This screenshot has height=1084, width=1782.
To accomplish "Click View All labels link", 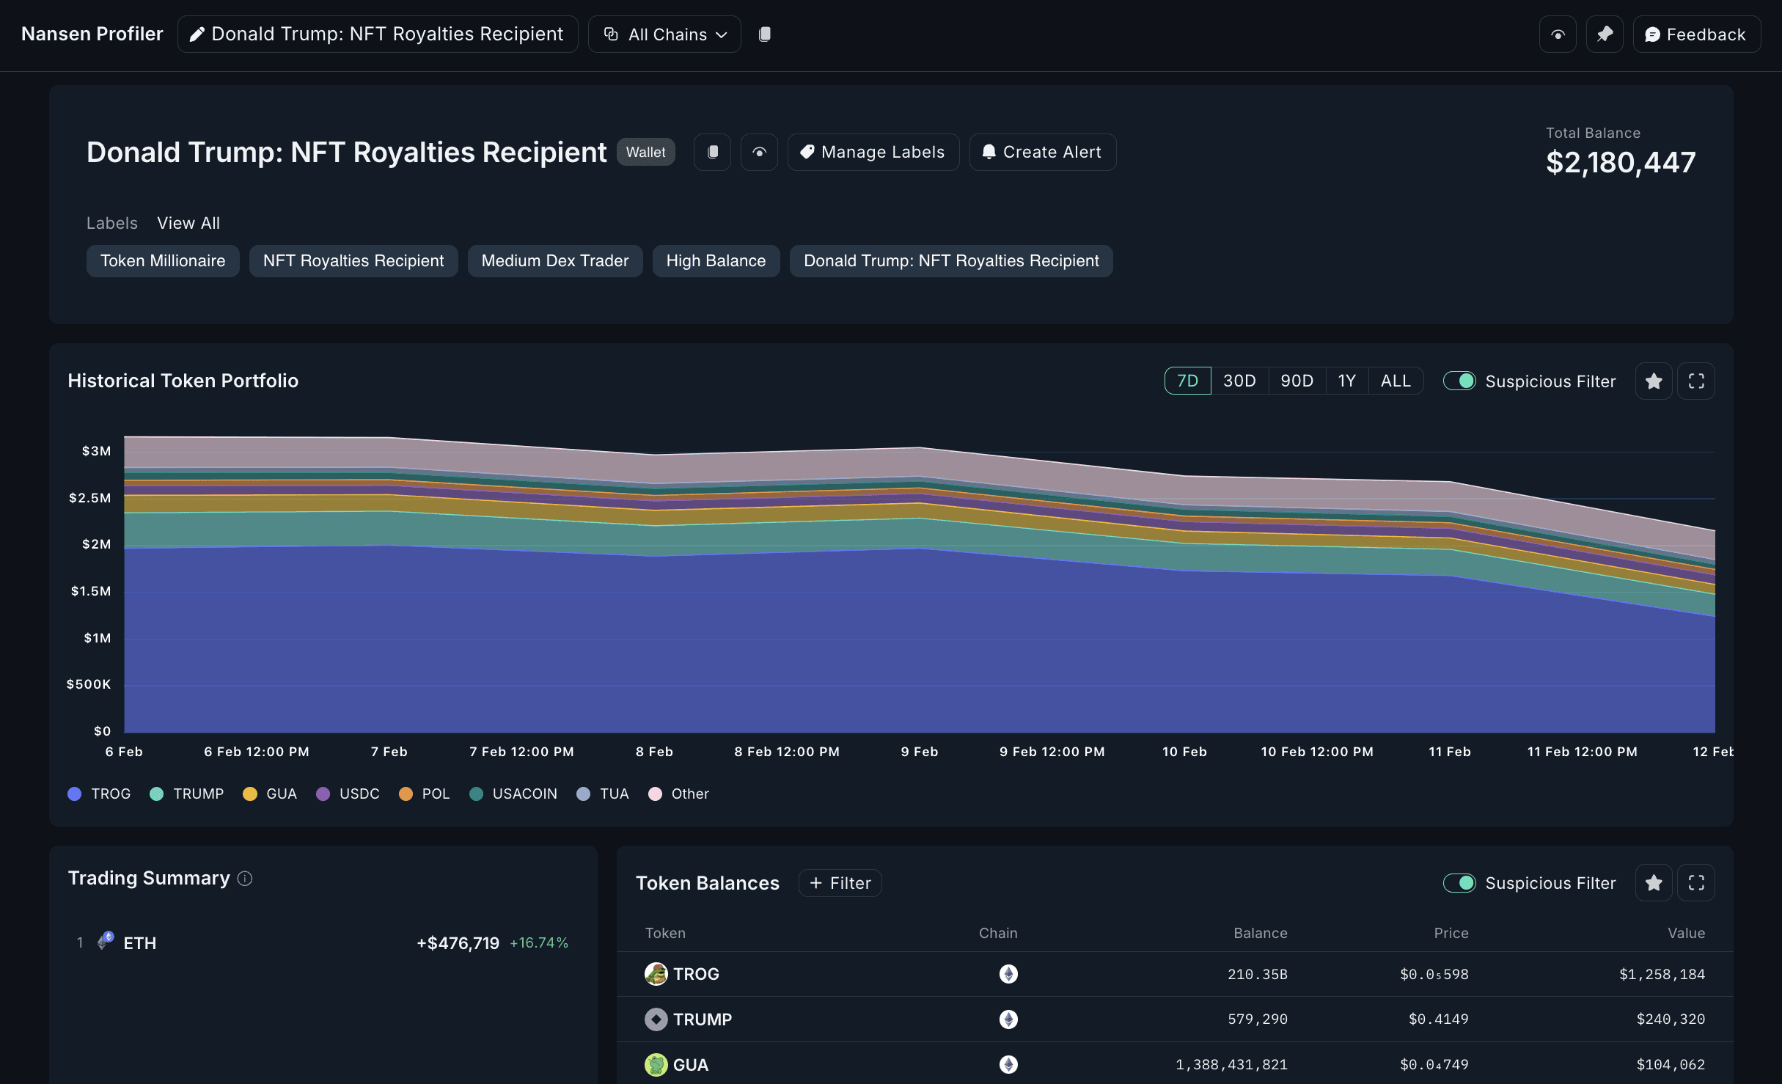I will (188, 223).
